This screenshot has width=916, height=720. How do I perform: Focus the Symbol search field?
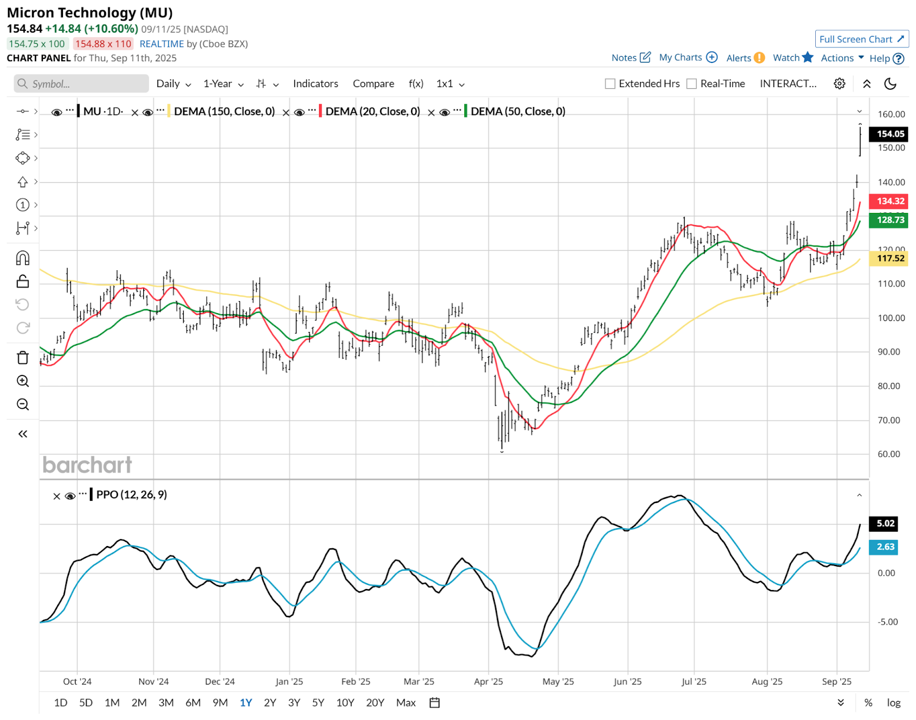pos(81,84)
